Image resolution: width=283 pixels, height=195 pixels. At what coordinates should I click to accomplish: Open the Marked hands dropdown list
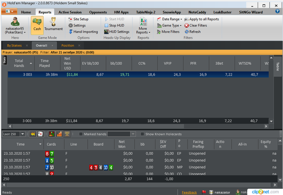[133, 134]
